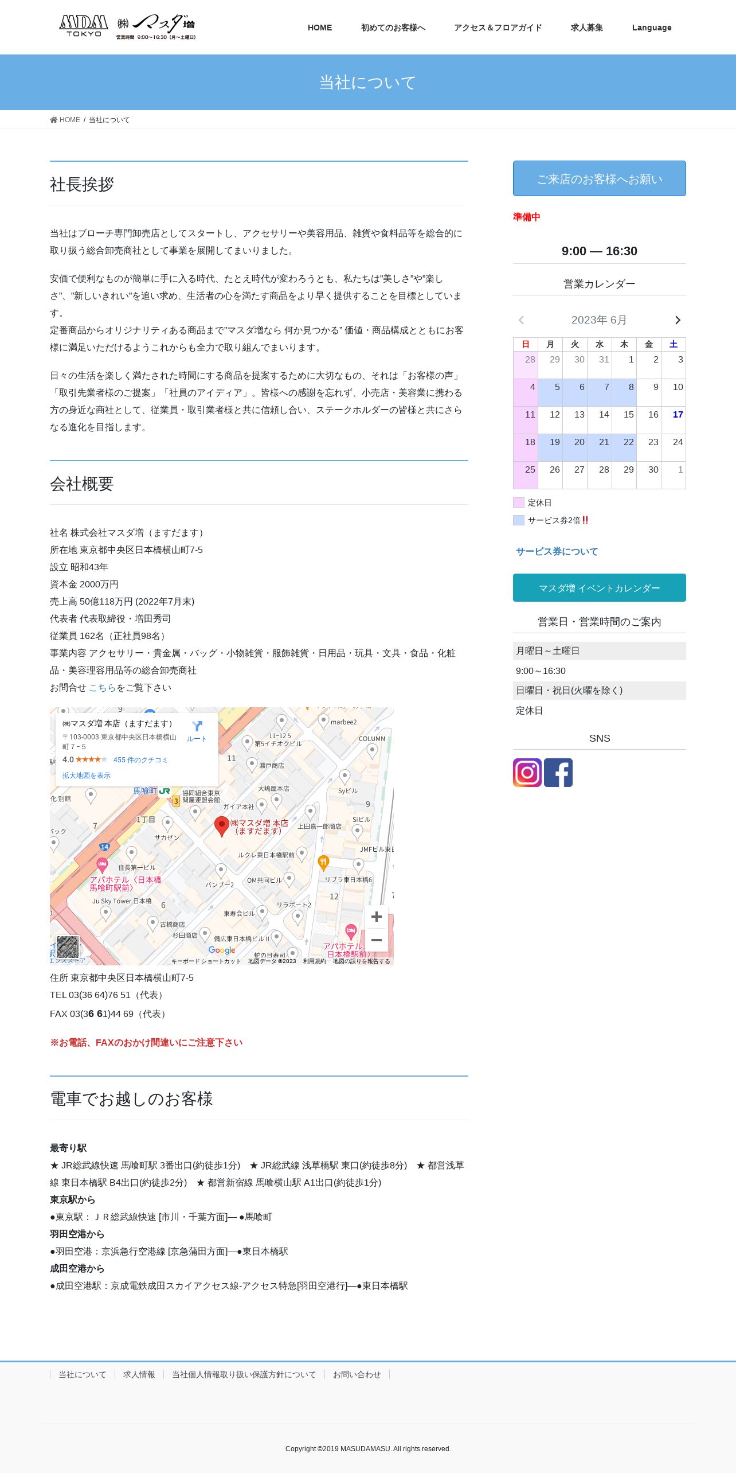The height and width of the screenshot is (1473, 736).
Task: Click the home icon in breadcrumb
Action: point(54,120)
